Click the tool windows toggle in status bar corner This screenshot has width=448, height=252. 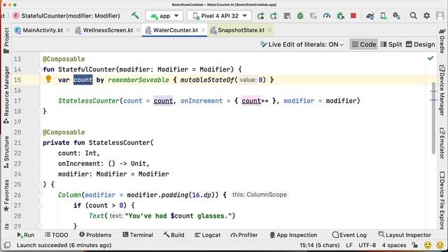(7, 245)
